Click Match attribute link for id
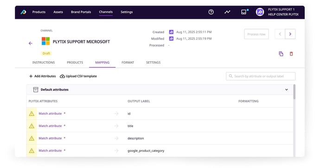The width and height of the screenshot is (319, 168). 50,114
